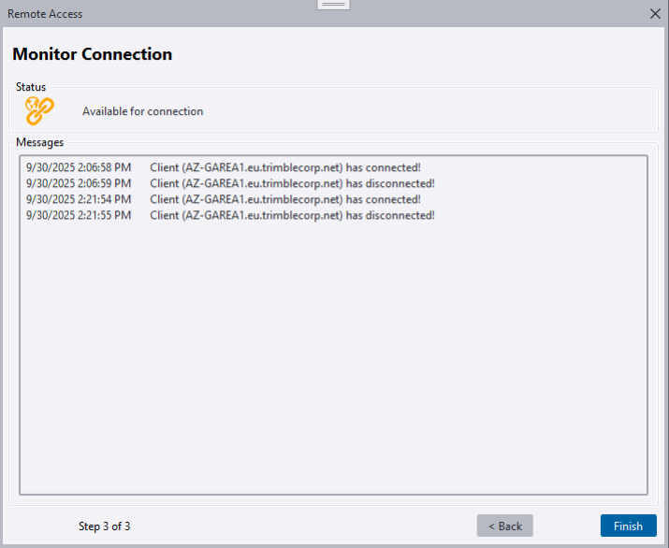Click the drag handle at top center
The height and width of the screenshot is (548, 669).
(x=334, y=5)
